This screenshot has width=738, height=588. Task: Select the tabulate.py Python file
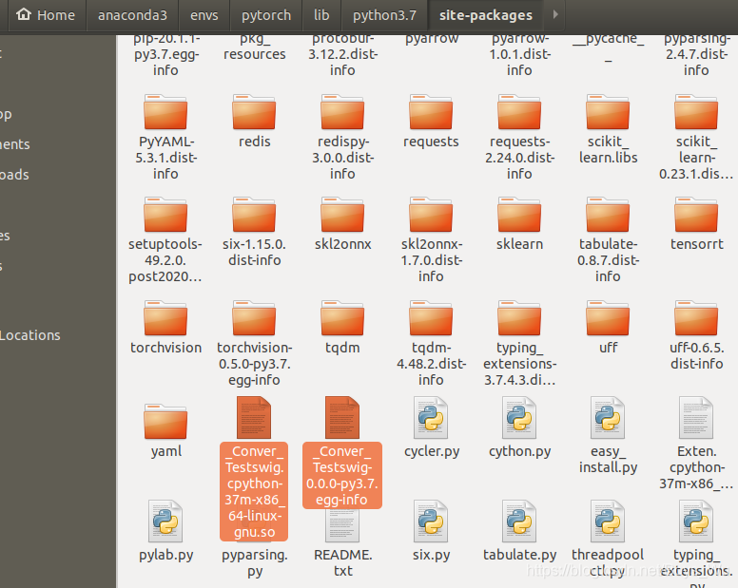(519, 521)
